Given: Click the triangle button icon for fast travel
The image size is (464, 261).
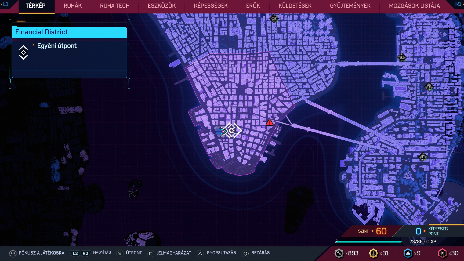Looking at the screenshot, I should (200, 253).
